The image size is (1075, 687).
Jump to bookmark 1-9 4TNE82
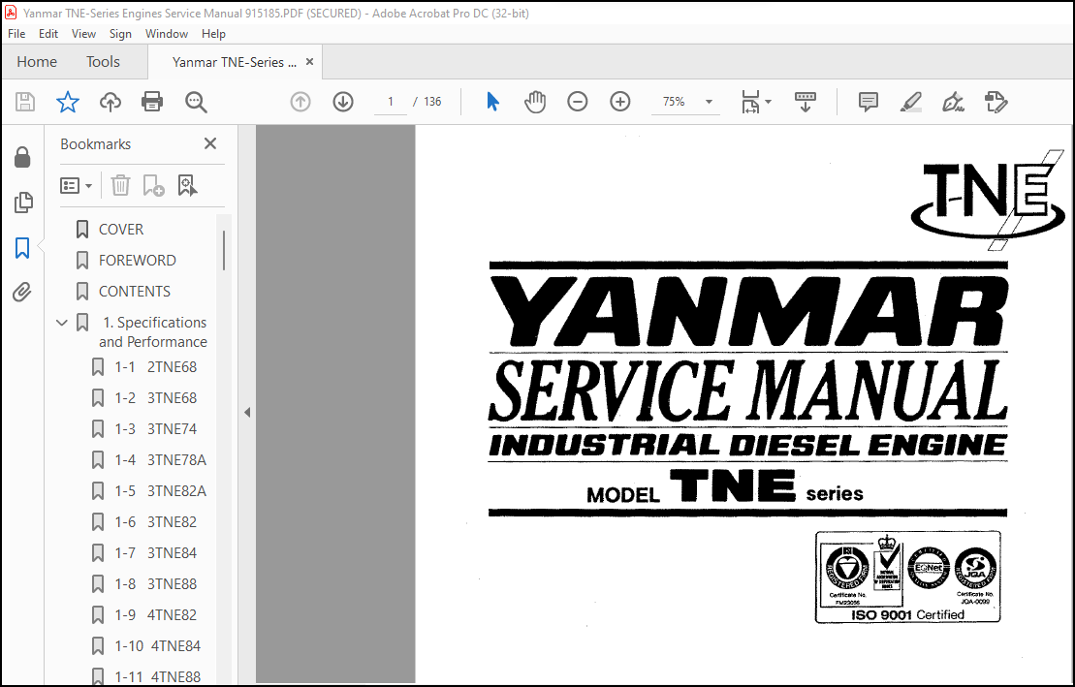point(156,615)
